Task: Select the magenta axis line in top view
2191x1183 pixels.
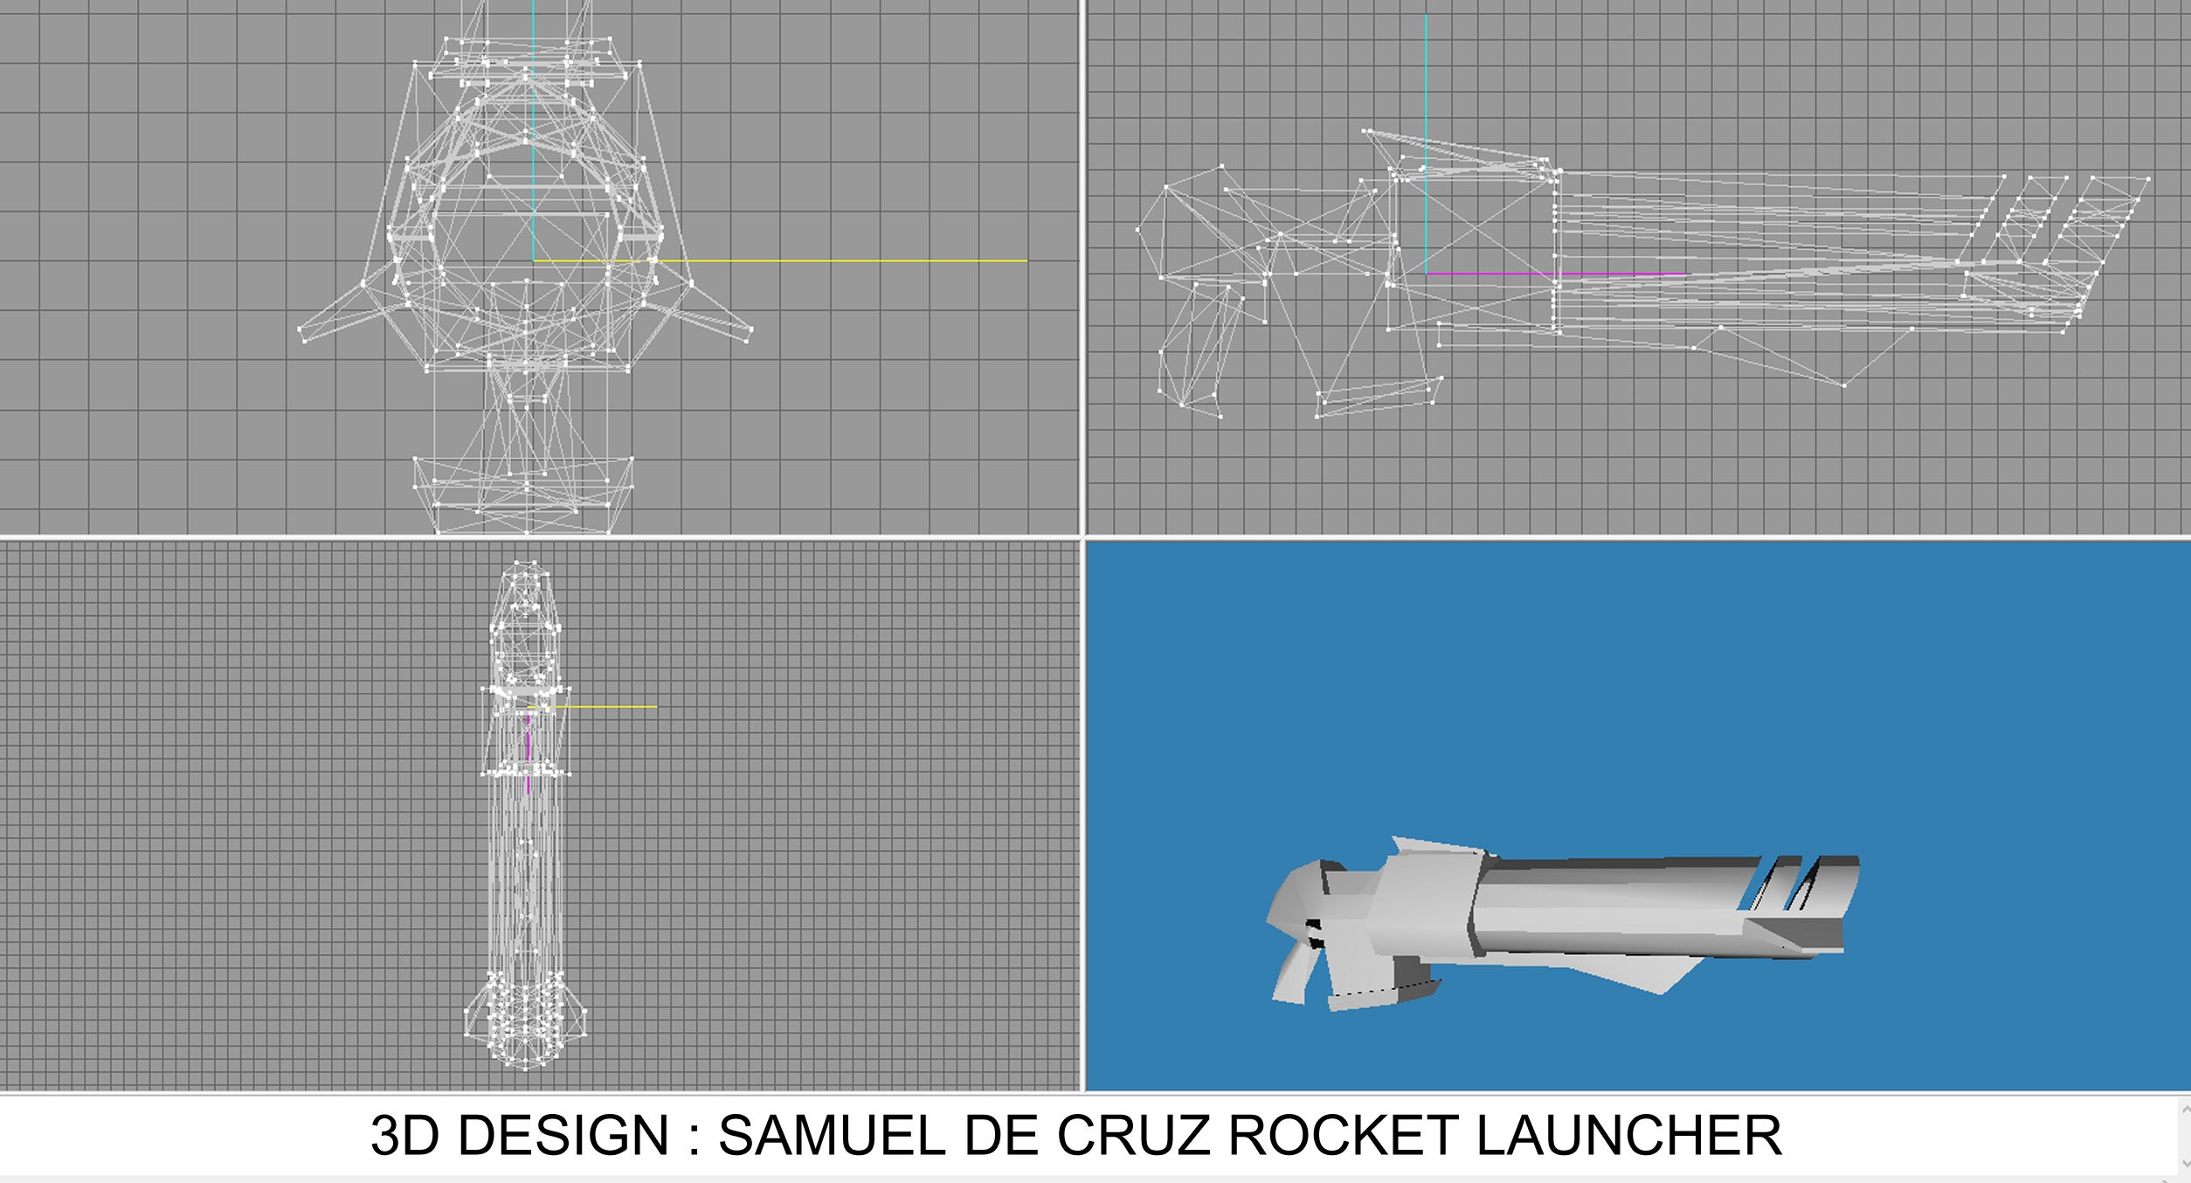Action: (x=528, y=751)
